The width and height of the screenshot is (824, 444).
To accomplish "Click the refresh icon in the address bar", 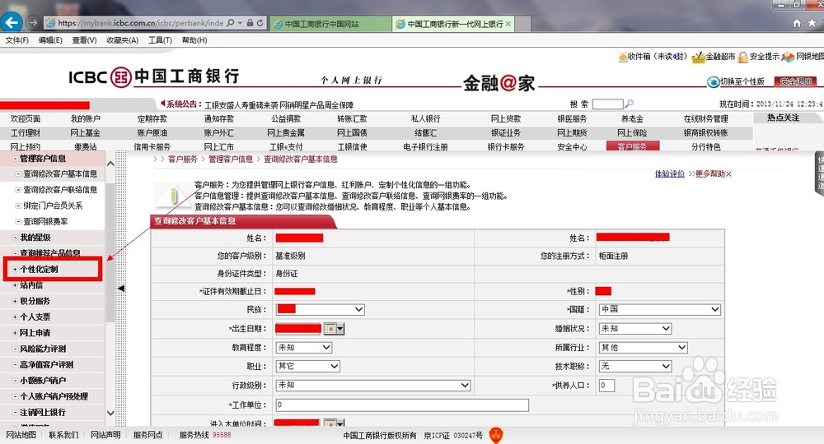I will pos(260,23).
